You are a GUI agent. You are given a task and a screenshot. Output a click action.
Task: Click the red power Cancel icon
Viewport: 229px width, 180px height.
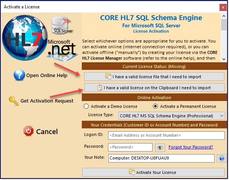click(29, 131)
